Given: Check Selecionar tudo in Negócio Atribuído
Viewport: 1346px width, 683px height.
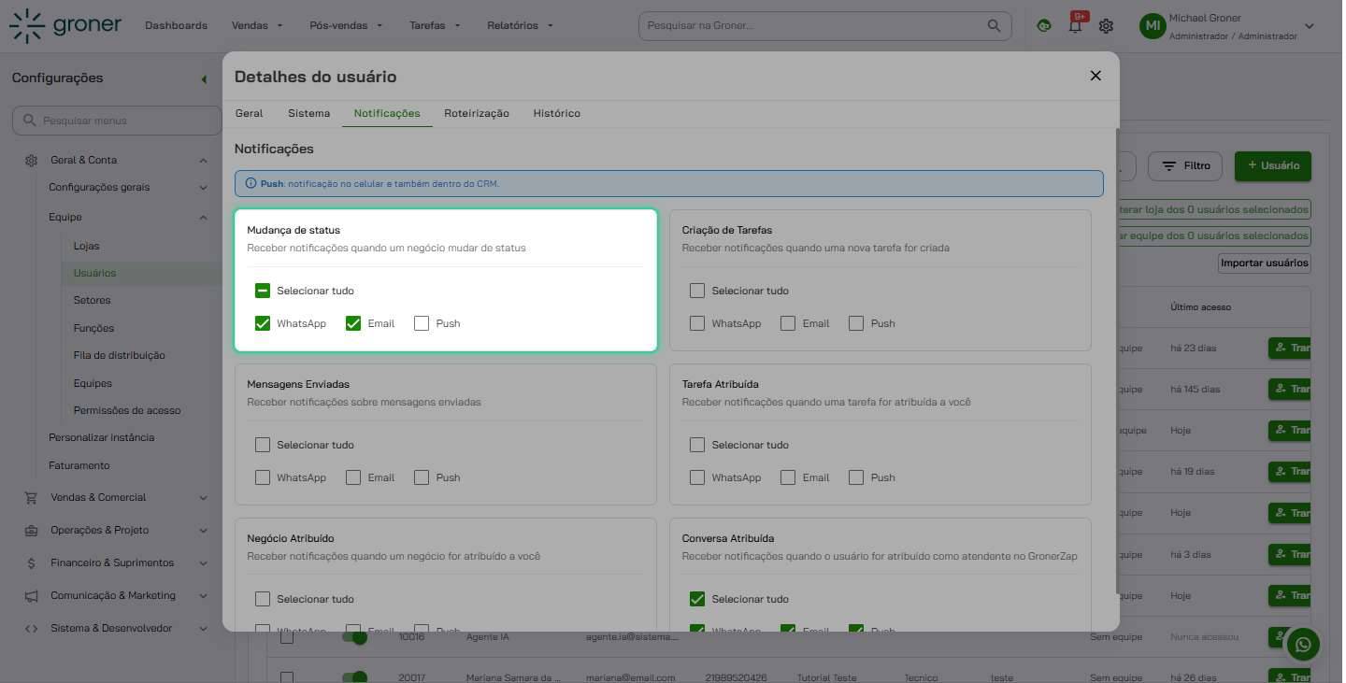Looking at the screenshot, I should click(263, 599).
